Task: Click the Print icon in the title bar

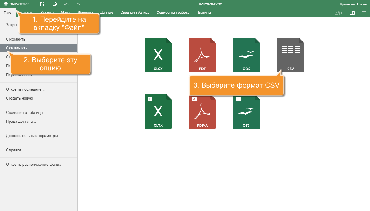Action: click(x=54, y=4)
